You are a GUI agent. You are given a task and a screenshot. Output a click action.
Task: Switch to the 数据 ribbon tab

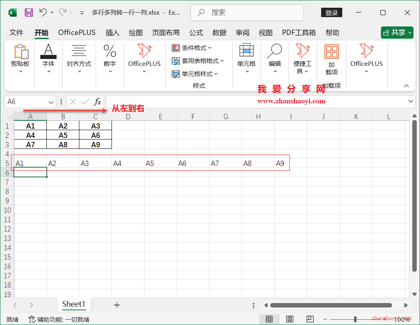219,33
